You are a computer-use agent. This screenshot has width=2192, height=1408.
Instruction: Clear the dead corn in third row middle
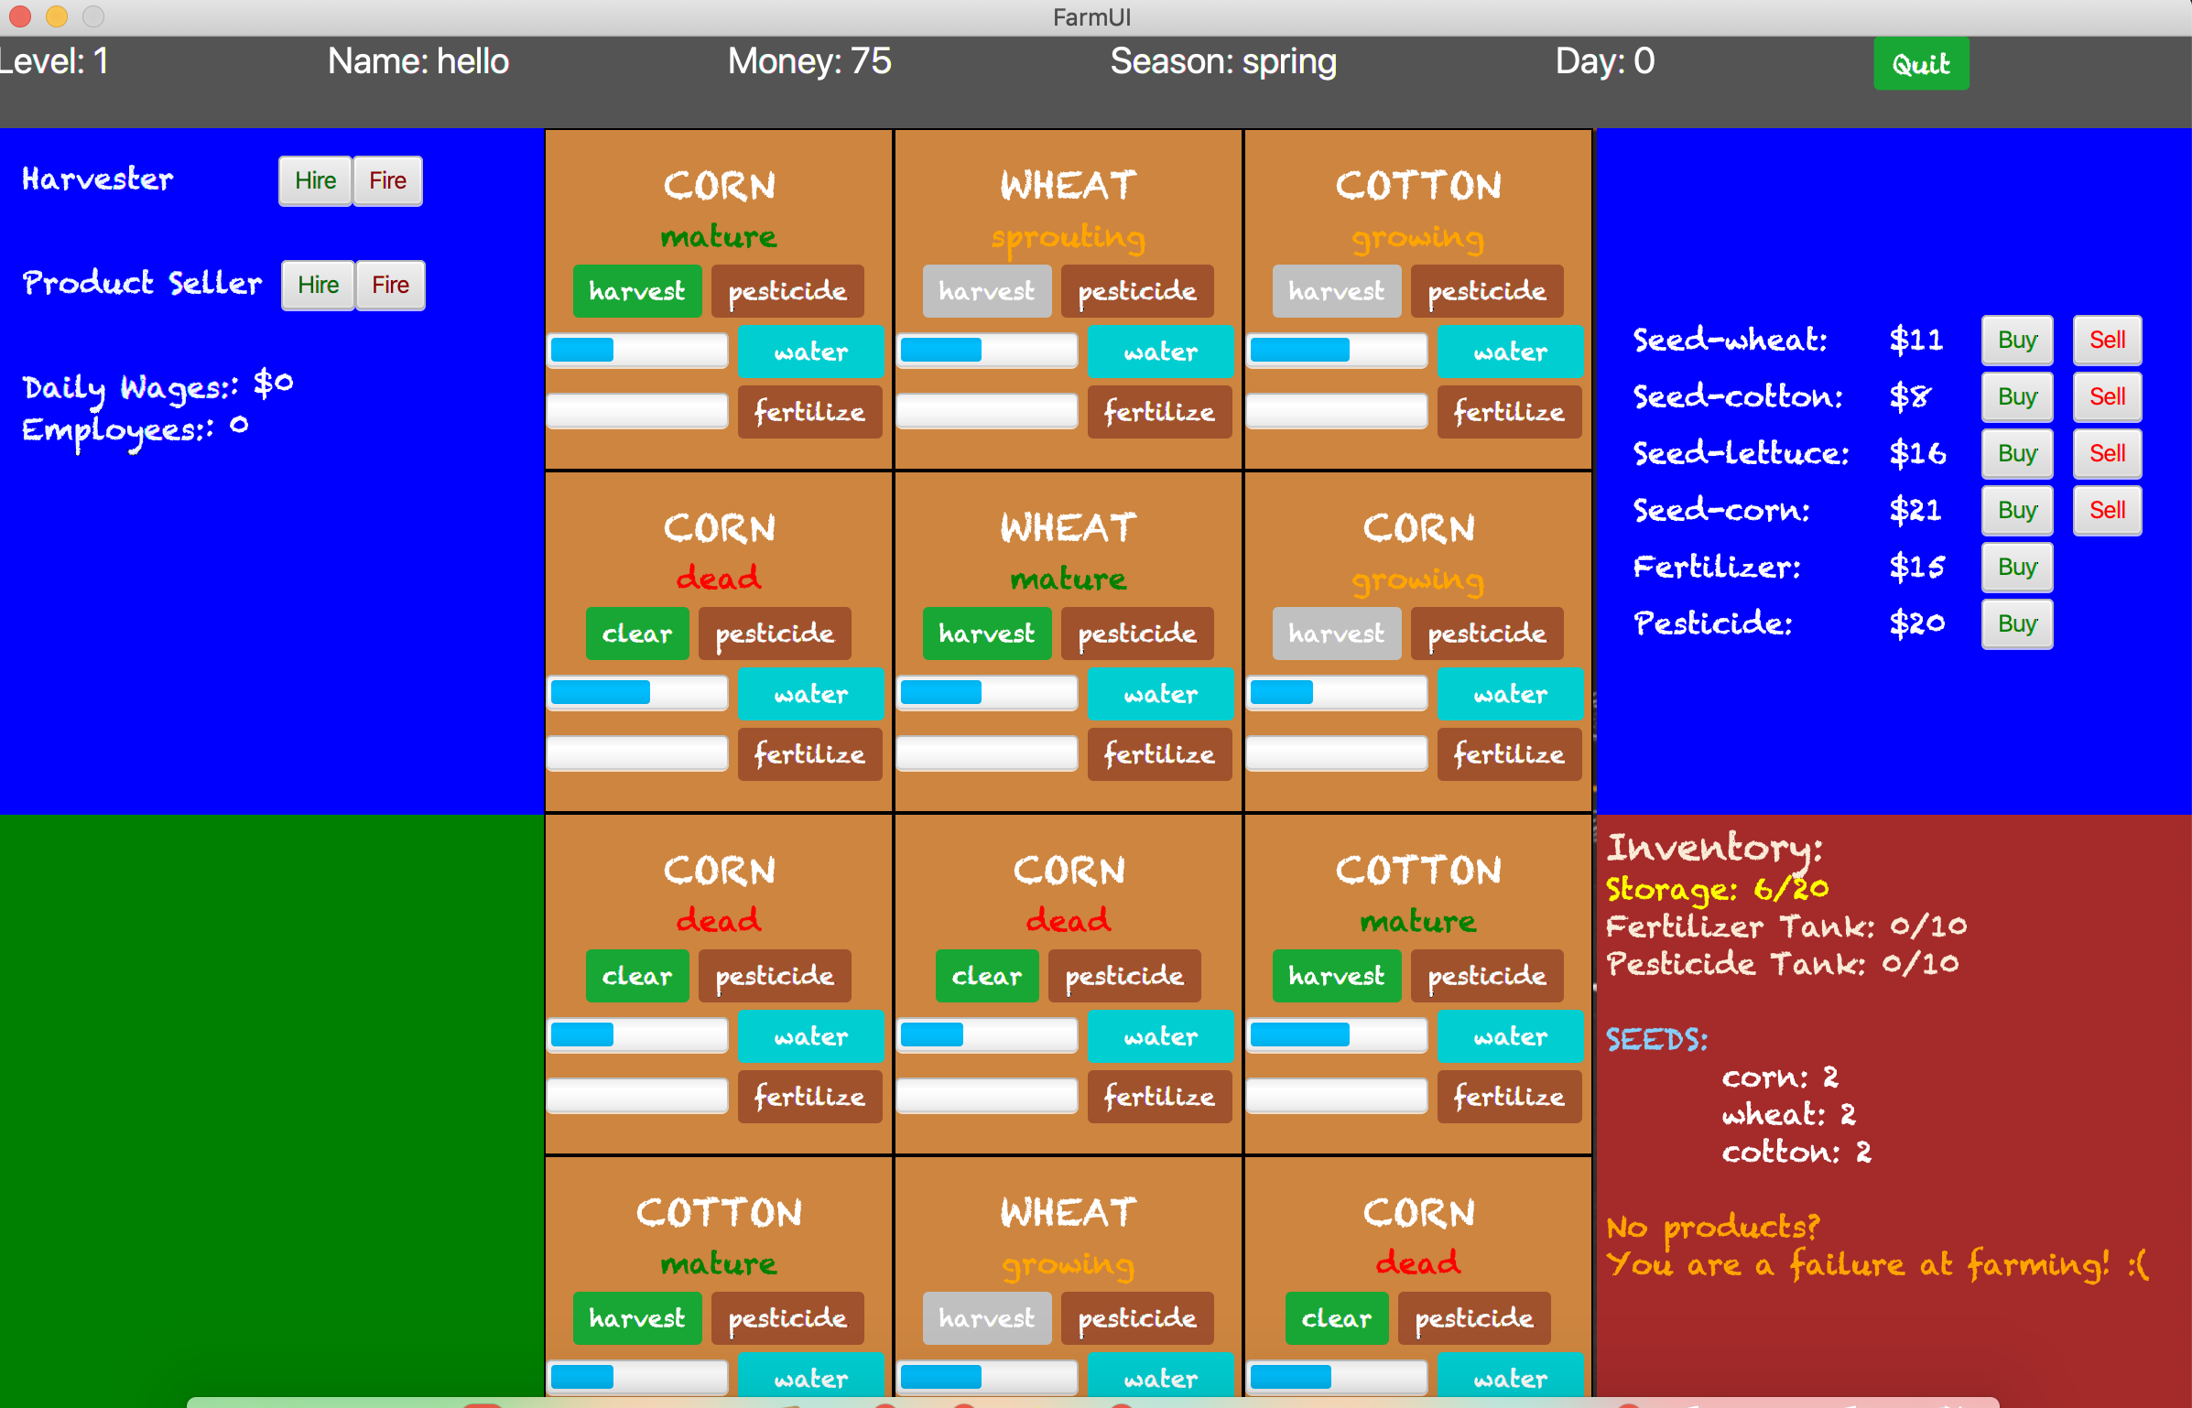[986, 976]
